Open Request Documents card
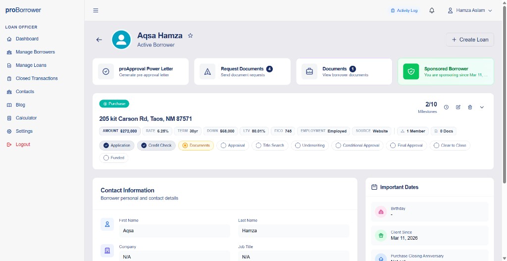 click(x=242, y=71)
